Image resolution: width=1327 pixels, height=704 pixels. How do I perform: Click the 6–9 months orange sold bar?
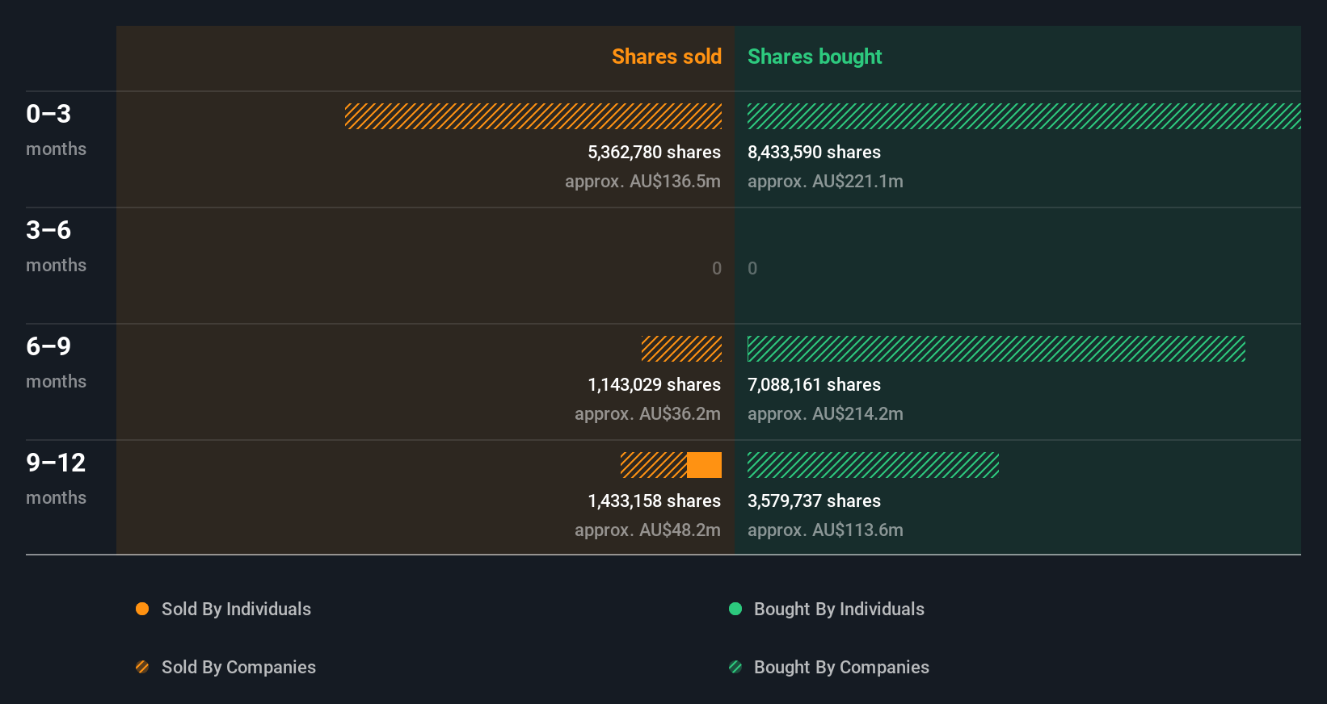pos(681,349)
